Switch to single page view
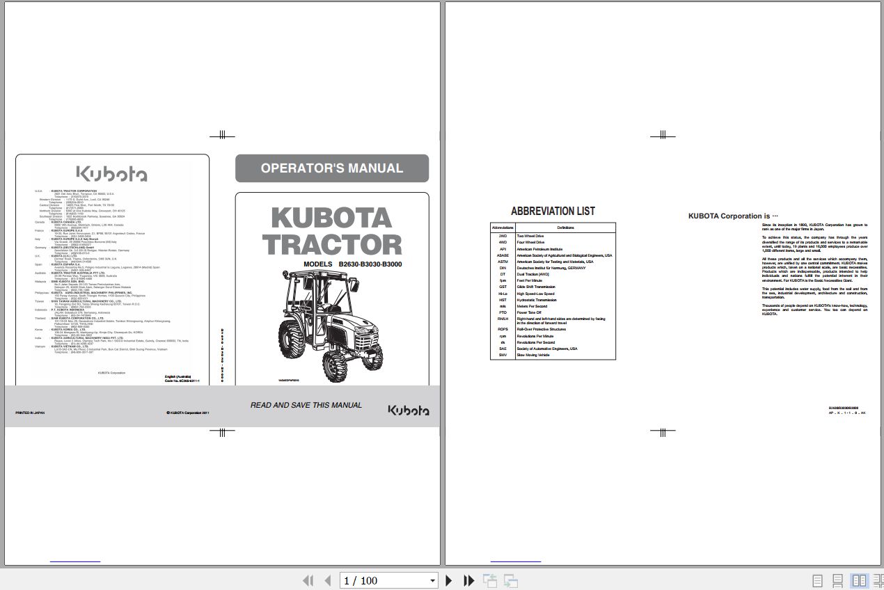The image size is (884, 590). pos(818,580)
